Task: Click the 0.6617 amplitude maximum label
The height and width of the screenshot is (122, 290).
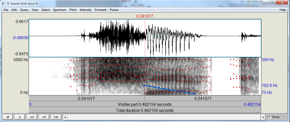Action: (22, 21)
